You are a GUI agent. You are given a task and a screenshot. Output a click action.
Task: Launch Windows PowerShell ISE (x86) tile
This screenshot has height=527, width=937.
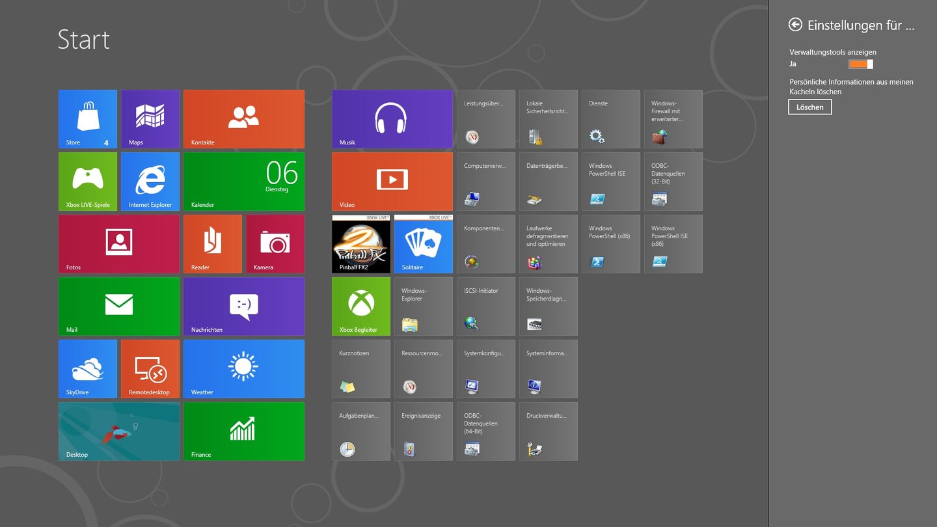click(673, 244)
